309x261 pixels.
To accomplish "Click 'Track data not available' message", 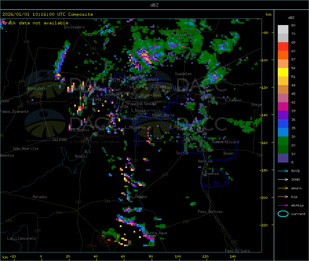I will point(35,23).
